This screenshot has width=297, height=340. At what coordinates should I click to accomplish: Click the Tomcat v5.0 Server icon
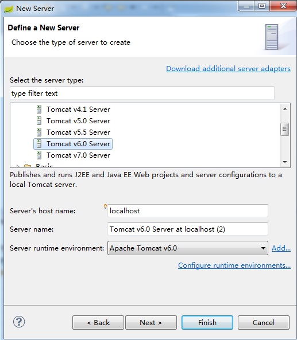pos(39,121)
